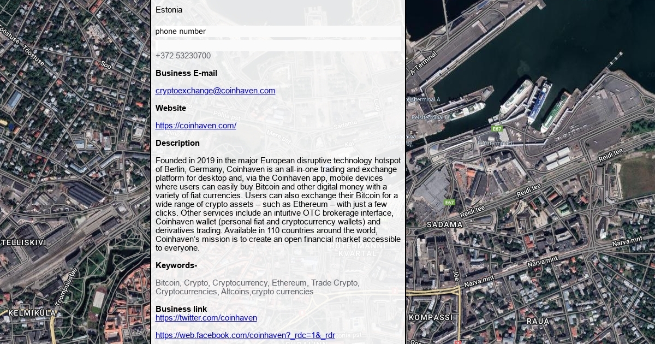Select the RAUA district label on map

[x=537, y=321]
